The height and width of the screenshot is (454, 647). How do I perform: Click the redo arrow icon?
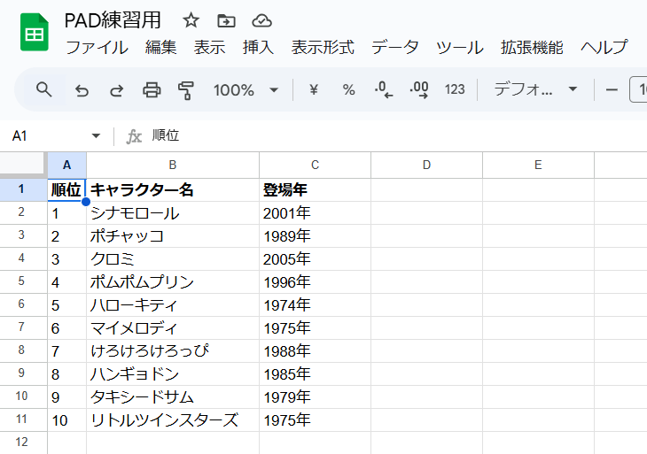coord(116,89)
